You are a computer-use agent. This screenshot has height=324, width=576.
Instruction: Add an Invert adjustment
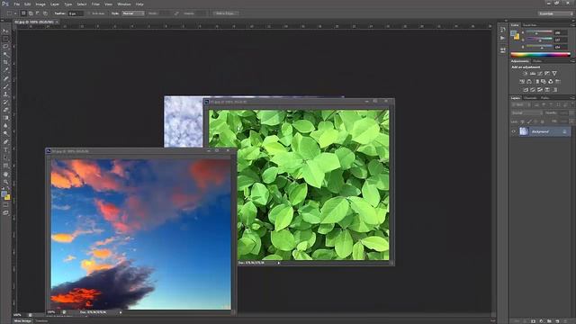526,90
